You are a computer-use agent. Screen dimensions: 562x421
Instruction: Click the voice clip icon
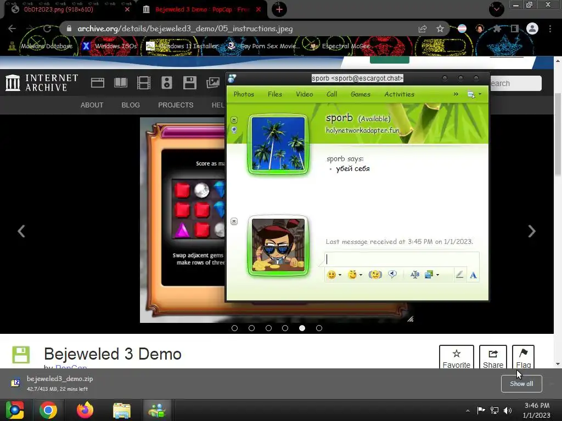pyautogui.click(x=392, y=275)
